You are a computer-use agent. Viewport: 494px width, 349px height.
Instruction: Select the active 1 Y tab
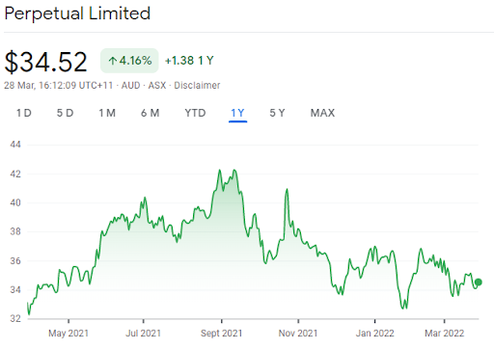237,113
